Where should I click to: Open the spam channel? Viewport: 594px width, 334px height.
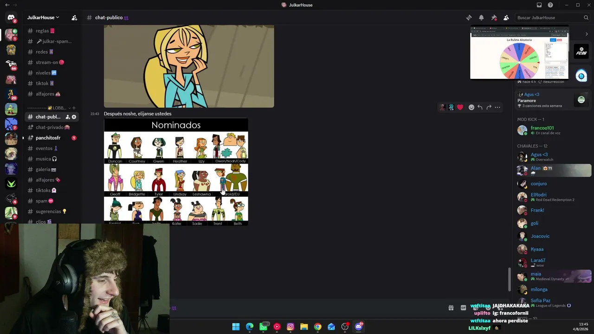click(51, 201)
